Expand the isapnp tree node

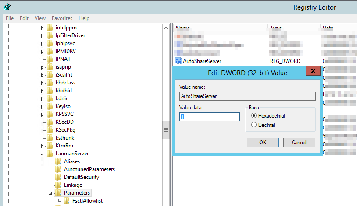[42, 67]
